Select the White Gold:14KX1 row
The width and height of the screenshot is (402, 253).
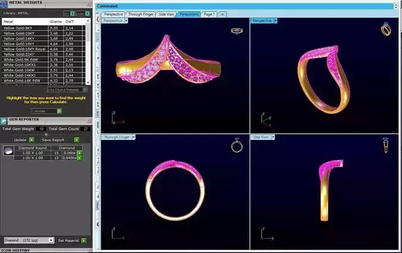[x=43, y=76]
